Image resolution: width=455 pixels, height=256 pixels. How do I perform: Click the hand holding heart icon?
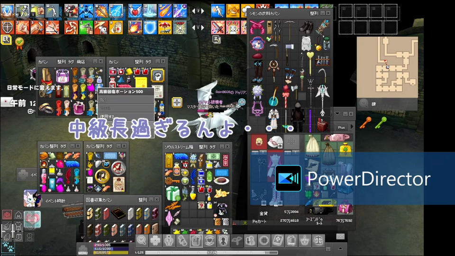[x=210, y=241]
